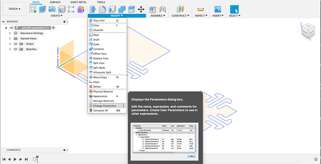Switch to the TOOLS tab
The image size is (321, 164).
point(101,2)
